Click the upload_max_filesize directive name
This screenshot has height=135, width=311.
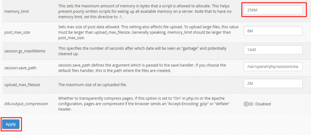[22, 85]
